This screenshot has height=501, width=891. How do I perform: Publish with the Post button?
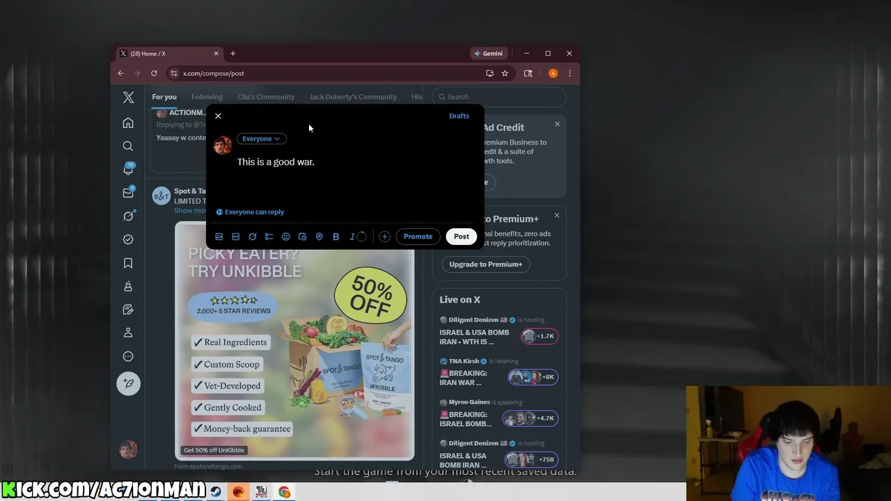[462, 237]
